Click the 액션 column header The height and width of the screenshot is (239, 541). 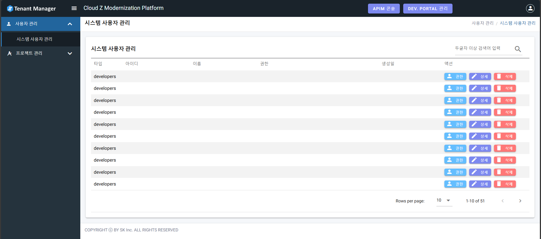[x=449, y=64]
